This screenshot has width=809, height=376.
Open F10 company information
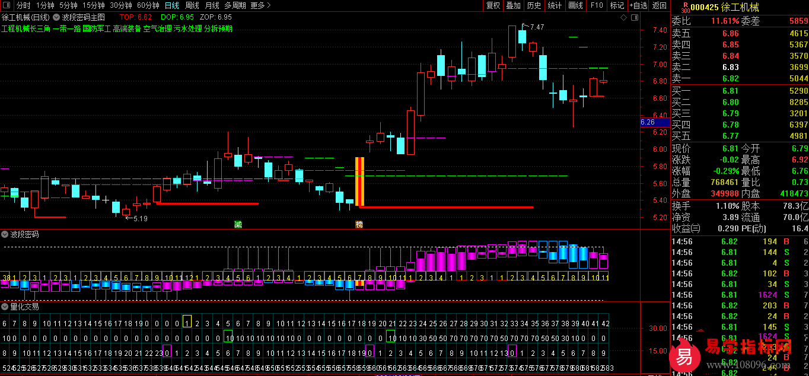597,5
